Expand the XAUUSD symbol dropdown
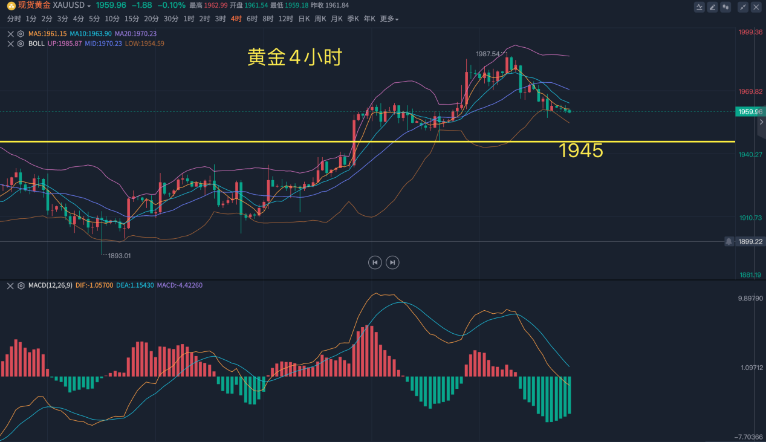This screenshot has height=442, width=766. [x=89, y=5]
